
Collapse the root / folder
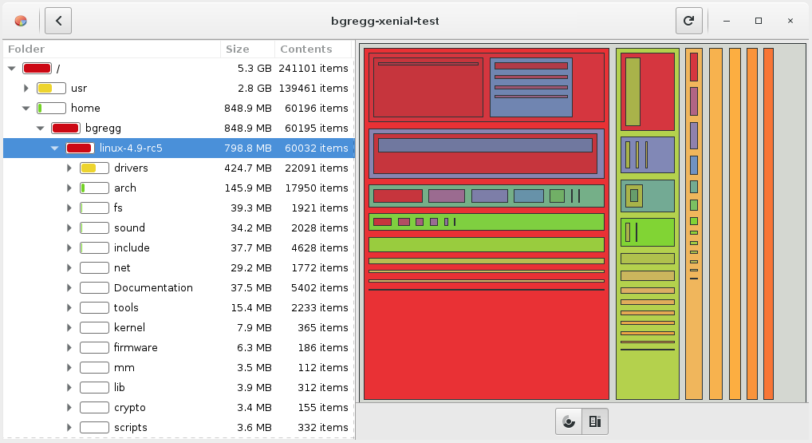click(x=11, y=69)
